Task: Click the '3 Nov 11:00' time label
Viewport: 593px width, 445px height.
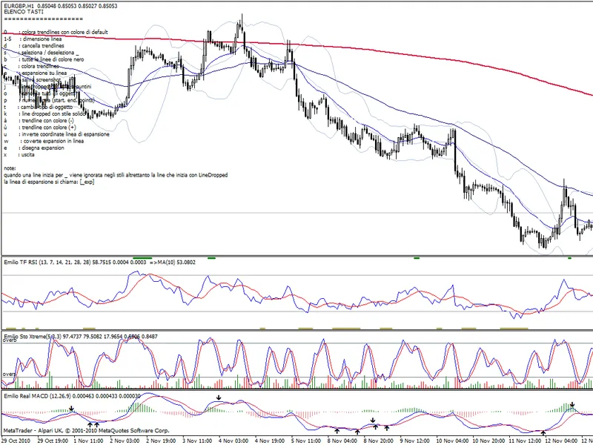Action: click(x=197, y=441)
